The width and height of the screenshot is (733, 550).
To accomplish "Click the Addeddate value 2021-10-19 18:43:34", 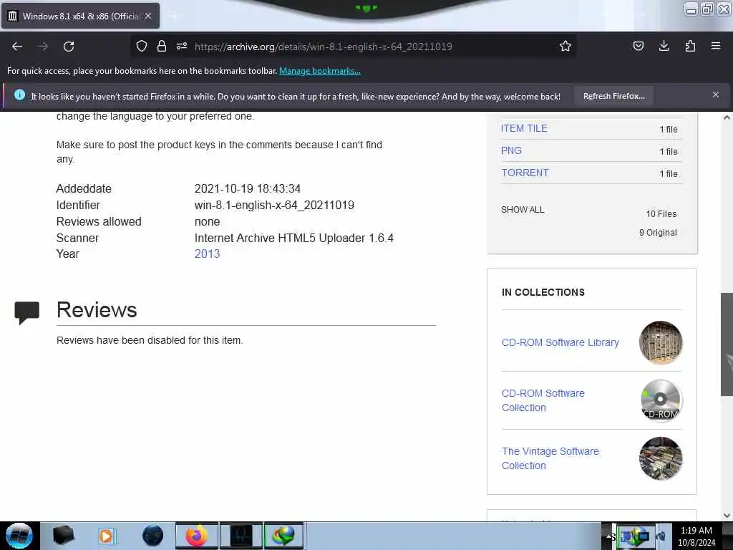I will [247, 188].
